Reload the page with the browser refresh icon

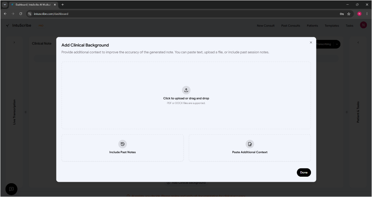tap(21, 14)
